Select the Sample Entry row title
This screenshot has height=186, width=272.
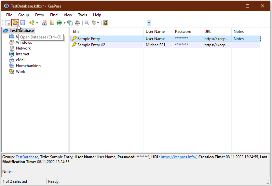88,39
